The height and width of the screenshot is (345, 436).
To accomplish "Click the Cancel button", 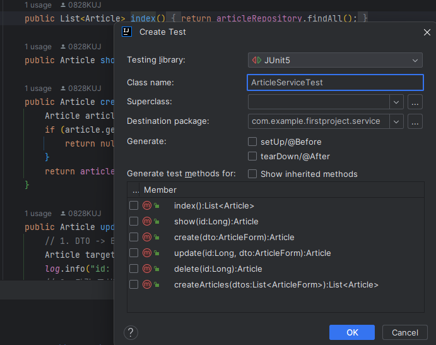I will 405,332.
